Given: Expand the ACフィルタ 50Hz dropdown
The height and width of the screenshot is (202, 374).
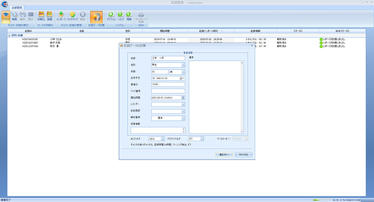Looking at the screenshot, I should [162, 139].
